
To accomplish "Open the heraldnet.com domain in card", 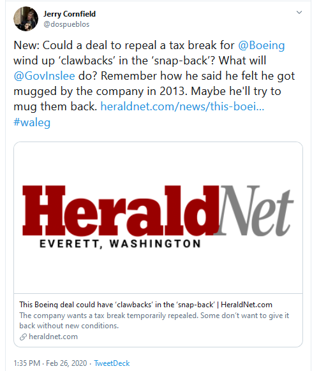I will click(x=54, y=337).
